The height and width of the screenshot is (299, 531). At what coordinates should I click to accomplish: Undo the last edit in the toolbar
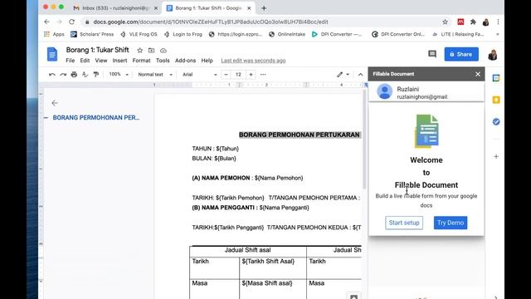click(x=51, y=75)
